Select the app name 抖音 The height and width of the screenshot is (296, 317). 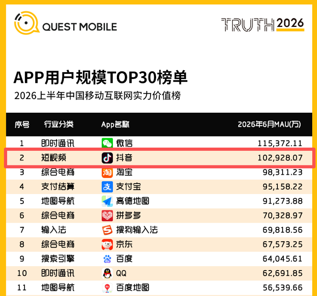[124, 158]
